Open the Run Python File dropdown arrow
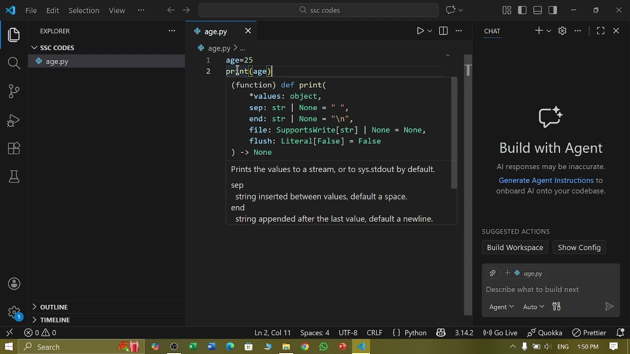 coord(430,31)
